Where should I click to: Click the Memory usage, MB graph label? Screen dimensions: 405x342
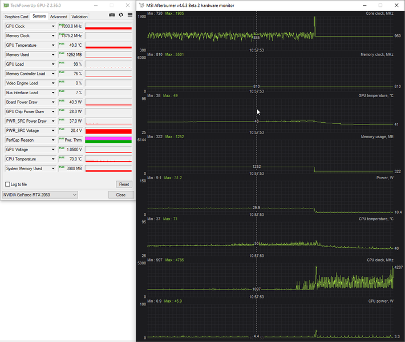[377, 137]
